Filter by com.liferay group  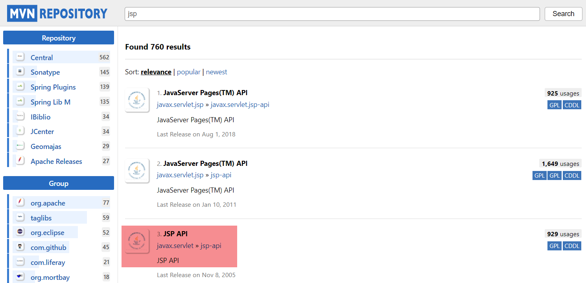click(48, 263)
